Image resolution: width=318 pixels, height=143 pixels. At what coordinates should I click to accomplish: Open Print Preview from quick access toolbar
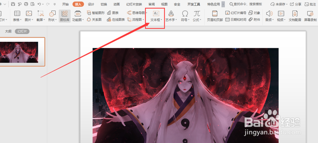(x=32, y=4)
